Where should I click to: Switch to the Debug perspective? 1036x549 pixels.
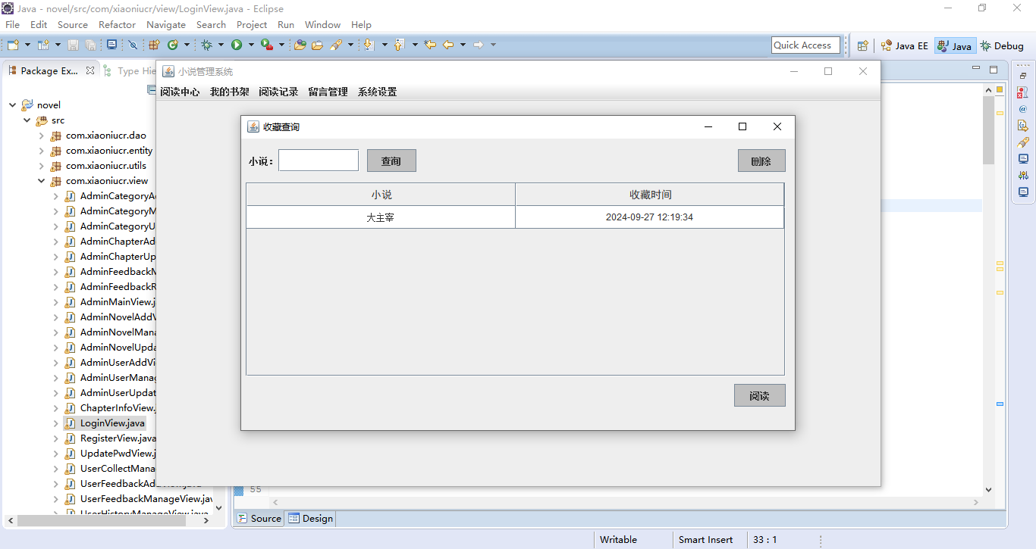[x=1002, y=45]
